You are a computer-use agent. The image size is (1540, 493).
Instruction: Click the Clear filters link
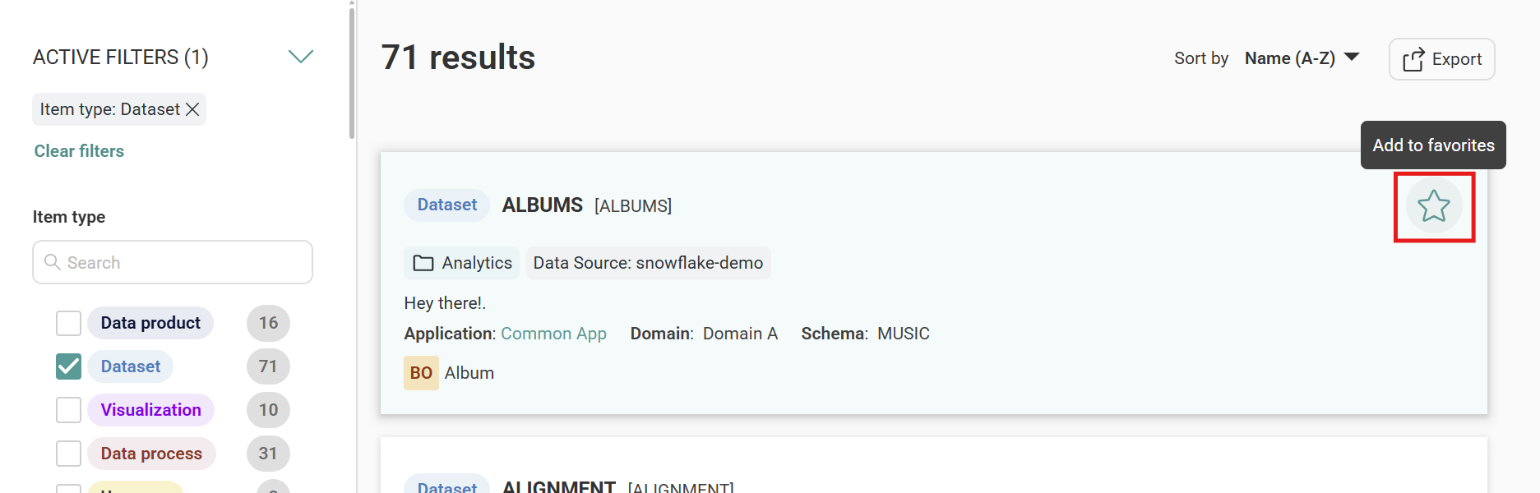pos(79,151)
